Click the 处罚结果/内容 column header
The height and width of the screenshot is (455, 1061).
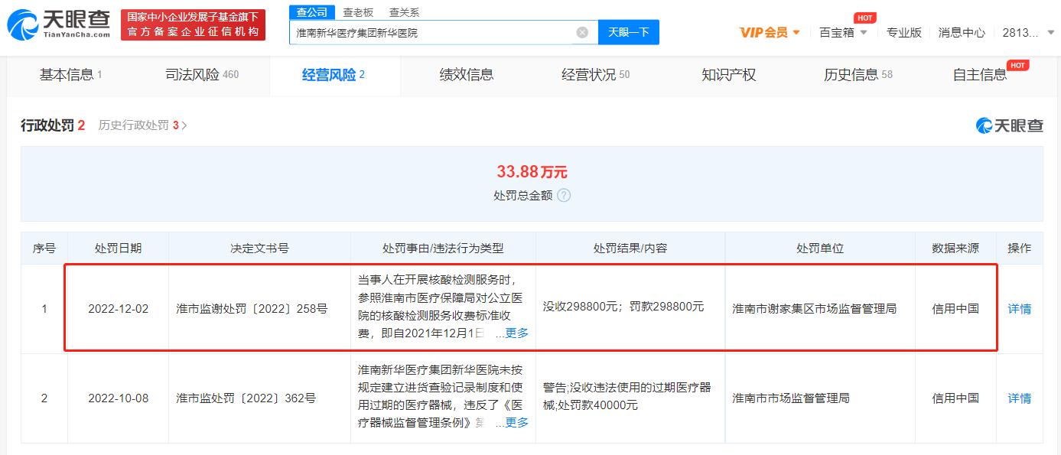pos(630,249)
